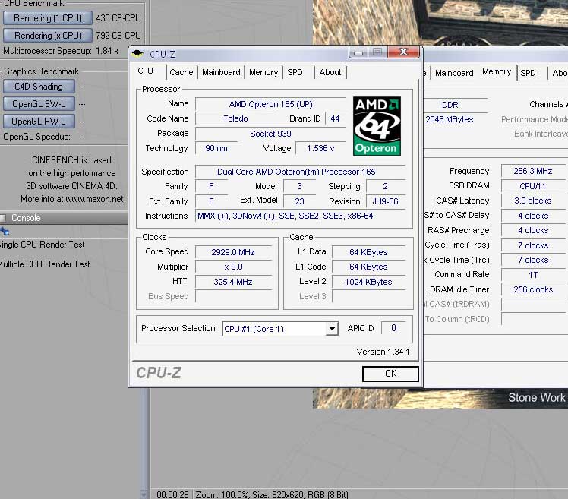
Task: Click the Instructions MMX, 3DNow! field
Action: [x=300, y=216]
